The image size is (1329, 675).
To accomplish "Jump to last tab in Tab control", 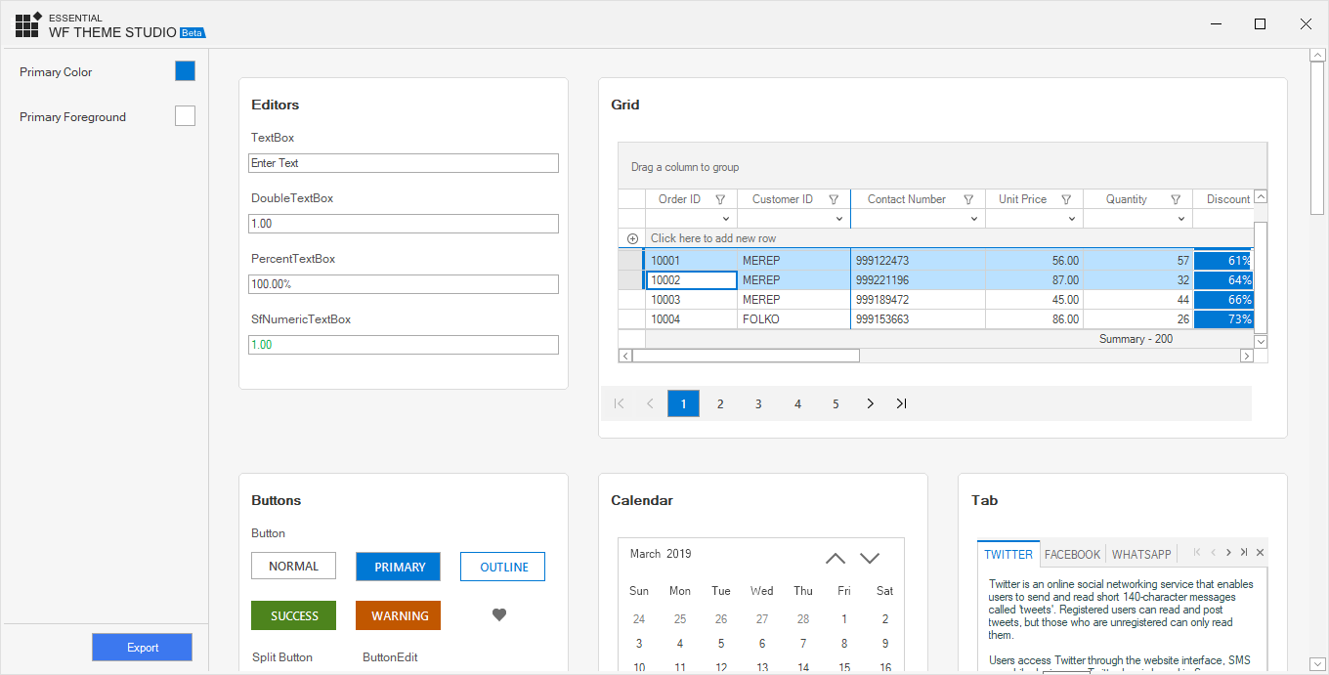I will [x=1244, y=552].
